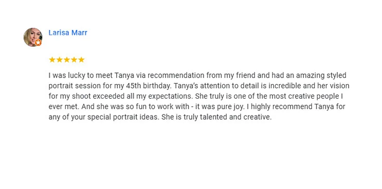Click the third rating star
Viewport: 382px width, 189px height.
[x=67, y=60]
